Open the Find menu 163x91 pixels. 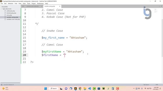[x=16, y=4]
